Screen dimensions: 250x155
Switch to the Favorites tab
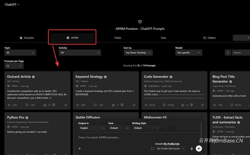(x=27, y=38)
